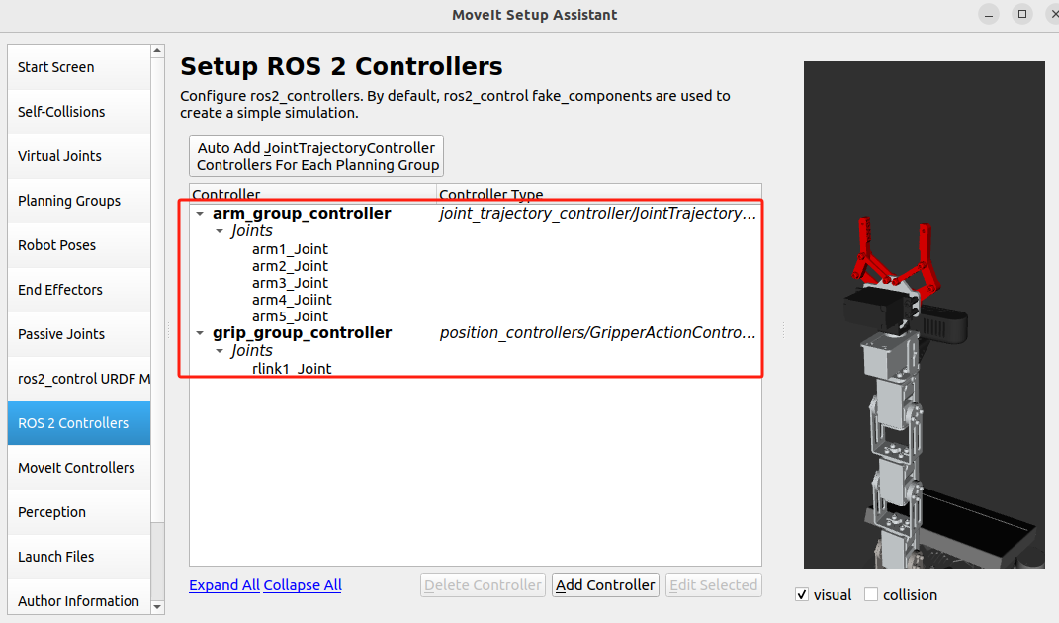Select arm2_Joint in the tree
This screenshot has height=623, width=1059.
[290, 266]
